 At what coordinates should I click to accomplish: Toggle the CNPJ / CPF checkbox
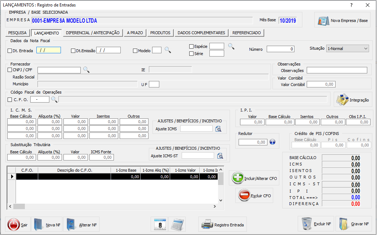tap(10, 70)
